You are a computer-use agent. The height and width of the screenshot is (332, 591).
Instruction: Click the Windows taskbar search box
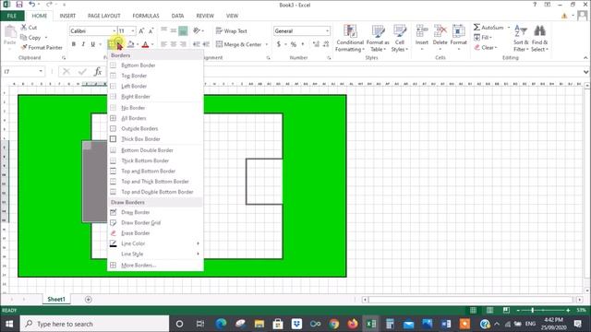point(94,324)
